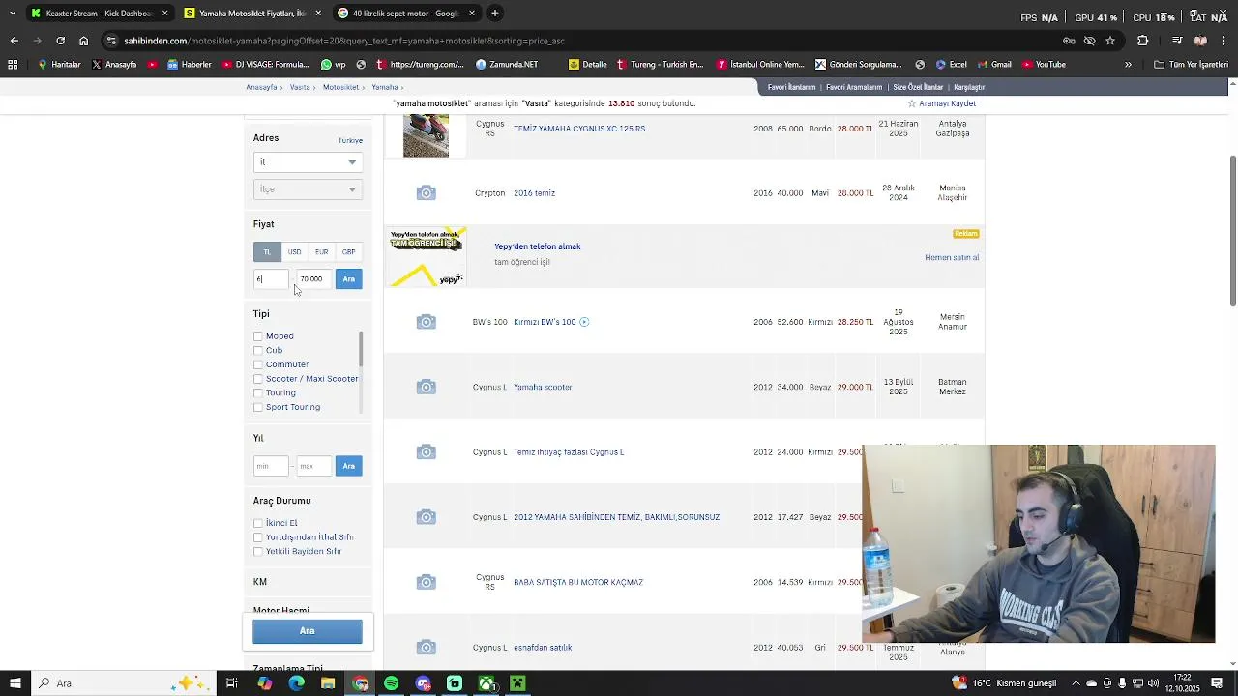Check the Scooter / Maxi Scooter checkbox

click(258, 379)
